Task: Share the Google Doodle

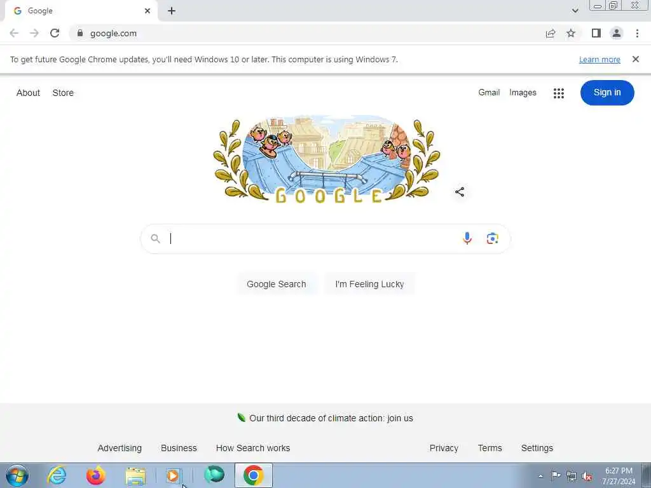Action: click(x=460, y=192)
